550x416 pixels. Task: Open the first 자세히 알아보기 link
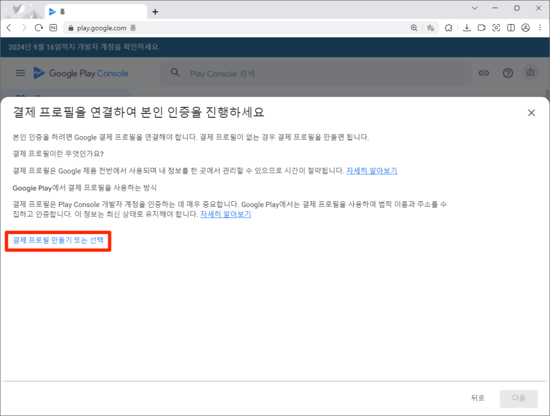click(372, 171)
